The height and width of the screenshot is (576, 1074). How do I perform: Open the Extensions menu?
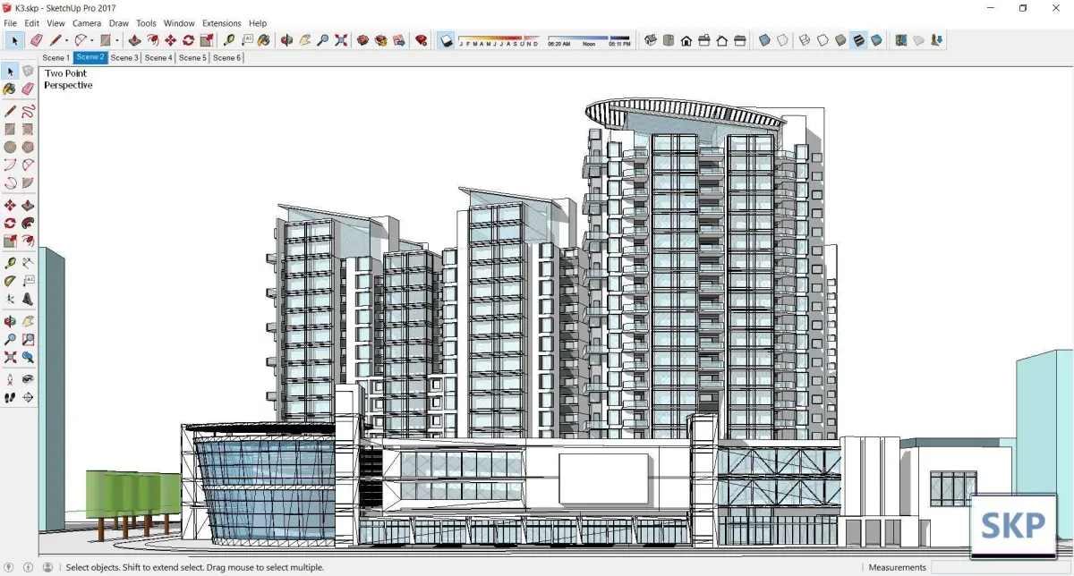point(221,23)
